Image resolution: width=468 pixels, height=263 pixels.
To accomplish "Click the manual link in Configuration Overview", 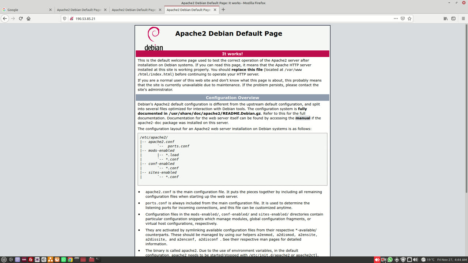I will [303, 118].
